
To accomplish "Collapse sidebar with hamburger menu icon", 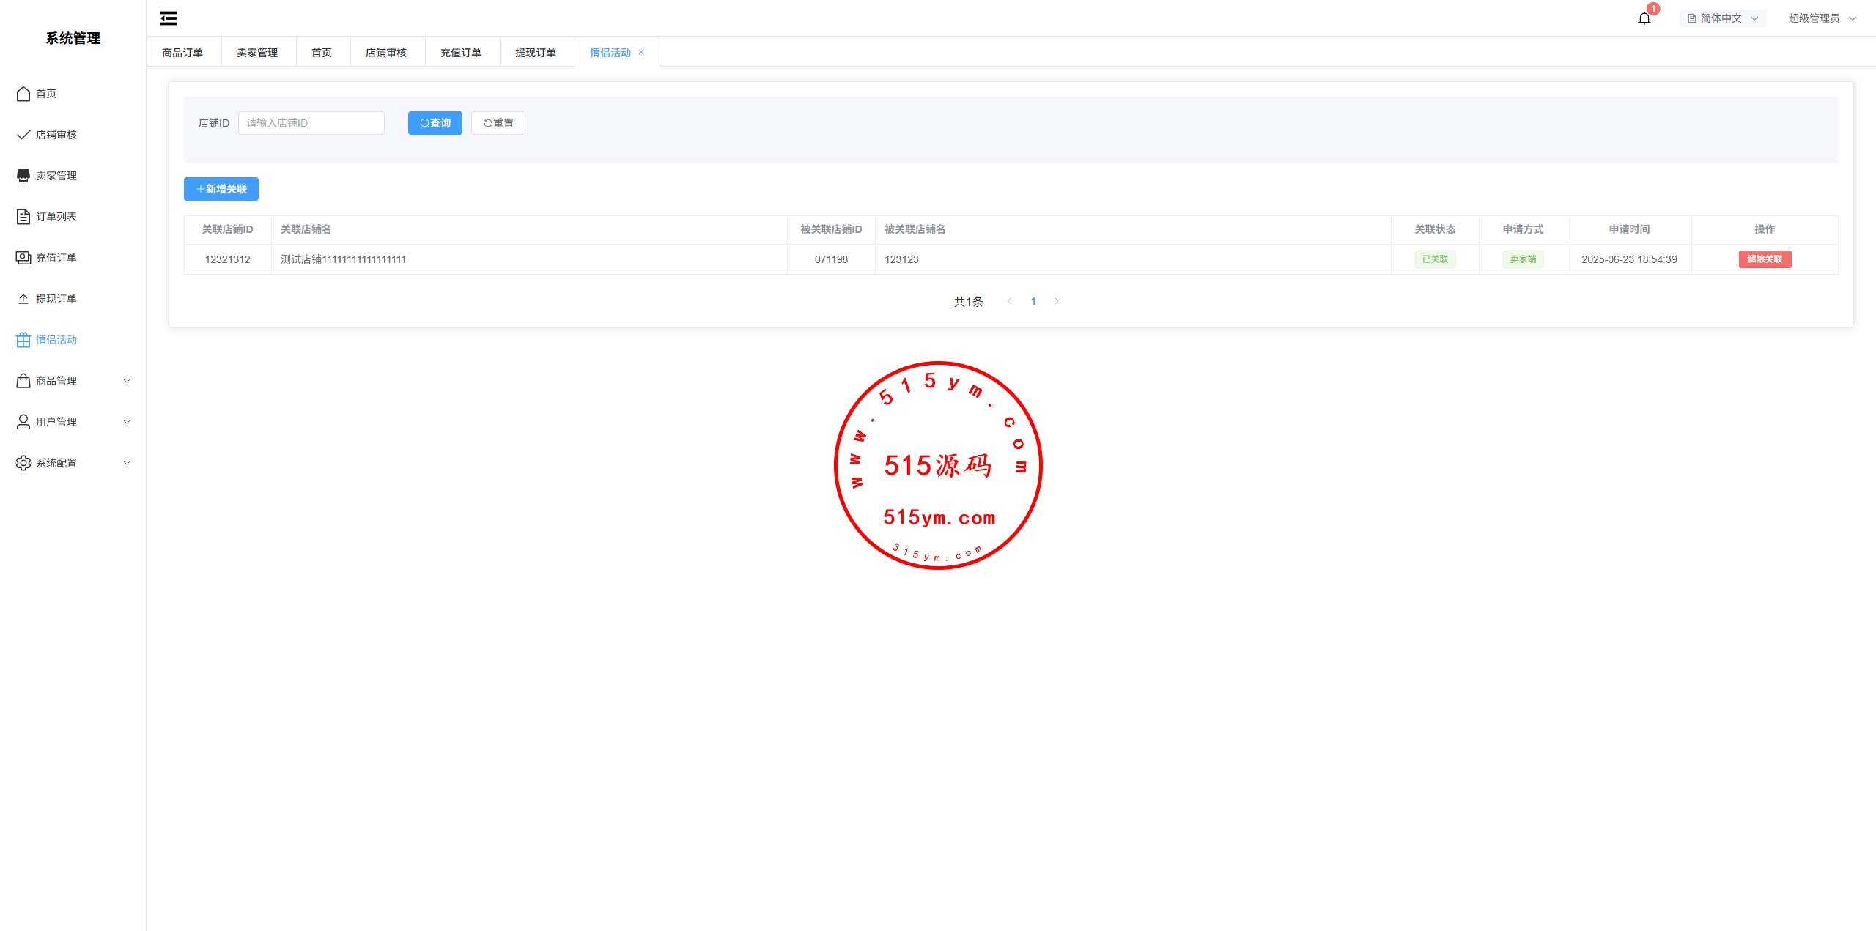I will 169,18.
